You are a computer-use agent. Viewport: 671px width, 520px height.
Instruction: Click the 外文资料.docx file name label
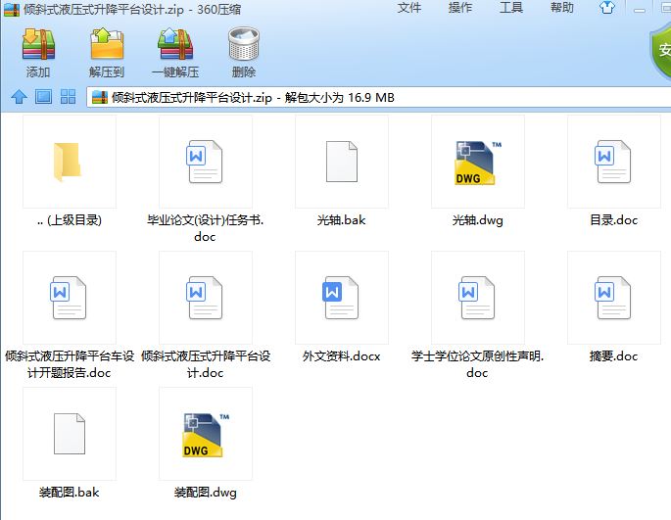click(x=341, y=356)
